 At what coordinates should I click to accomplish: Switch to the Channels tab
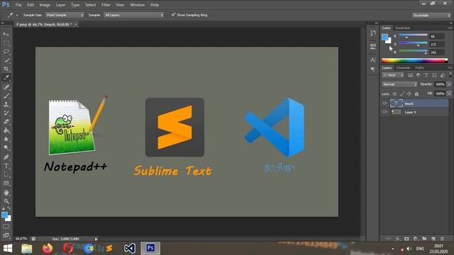[x=403, y=68]
